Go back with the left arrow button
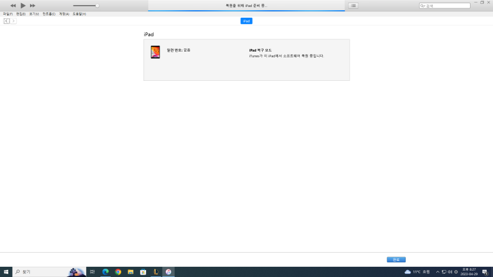Image resolution: width=493 pixels, height=277 pixels. coord(6,21)
